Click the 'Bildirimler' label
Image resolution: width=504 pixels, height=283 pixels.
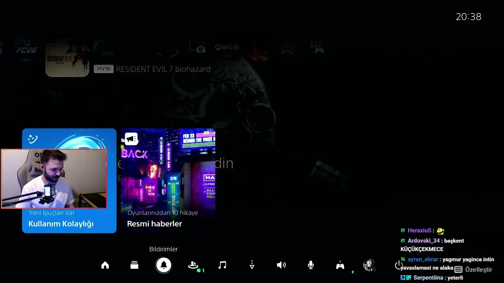pyautogui.click(x=163, y=249)
